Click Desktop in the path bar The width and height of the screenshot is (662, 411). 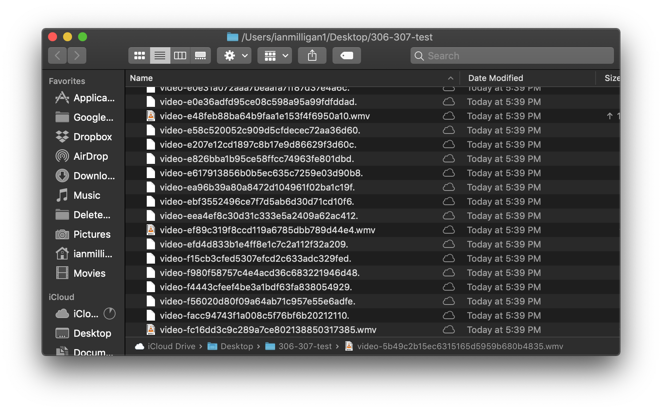pyautogui.click(x=230, y=346)
